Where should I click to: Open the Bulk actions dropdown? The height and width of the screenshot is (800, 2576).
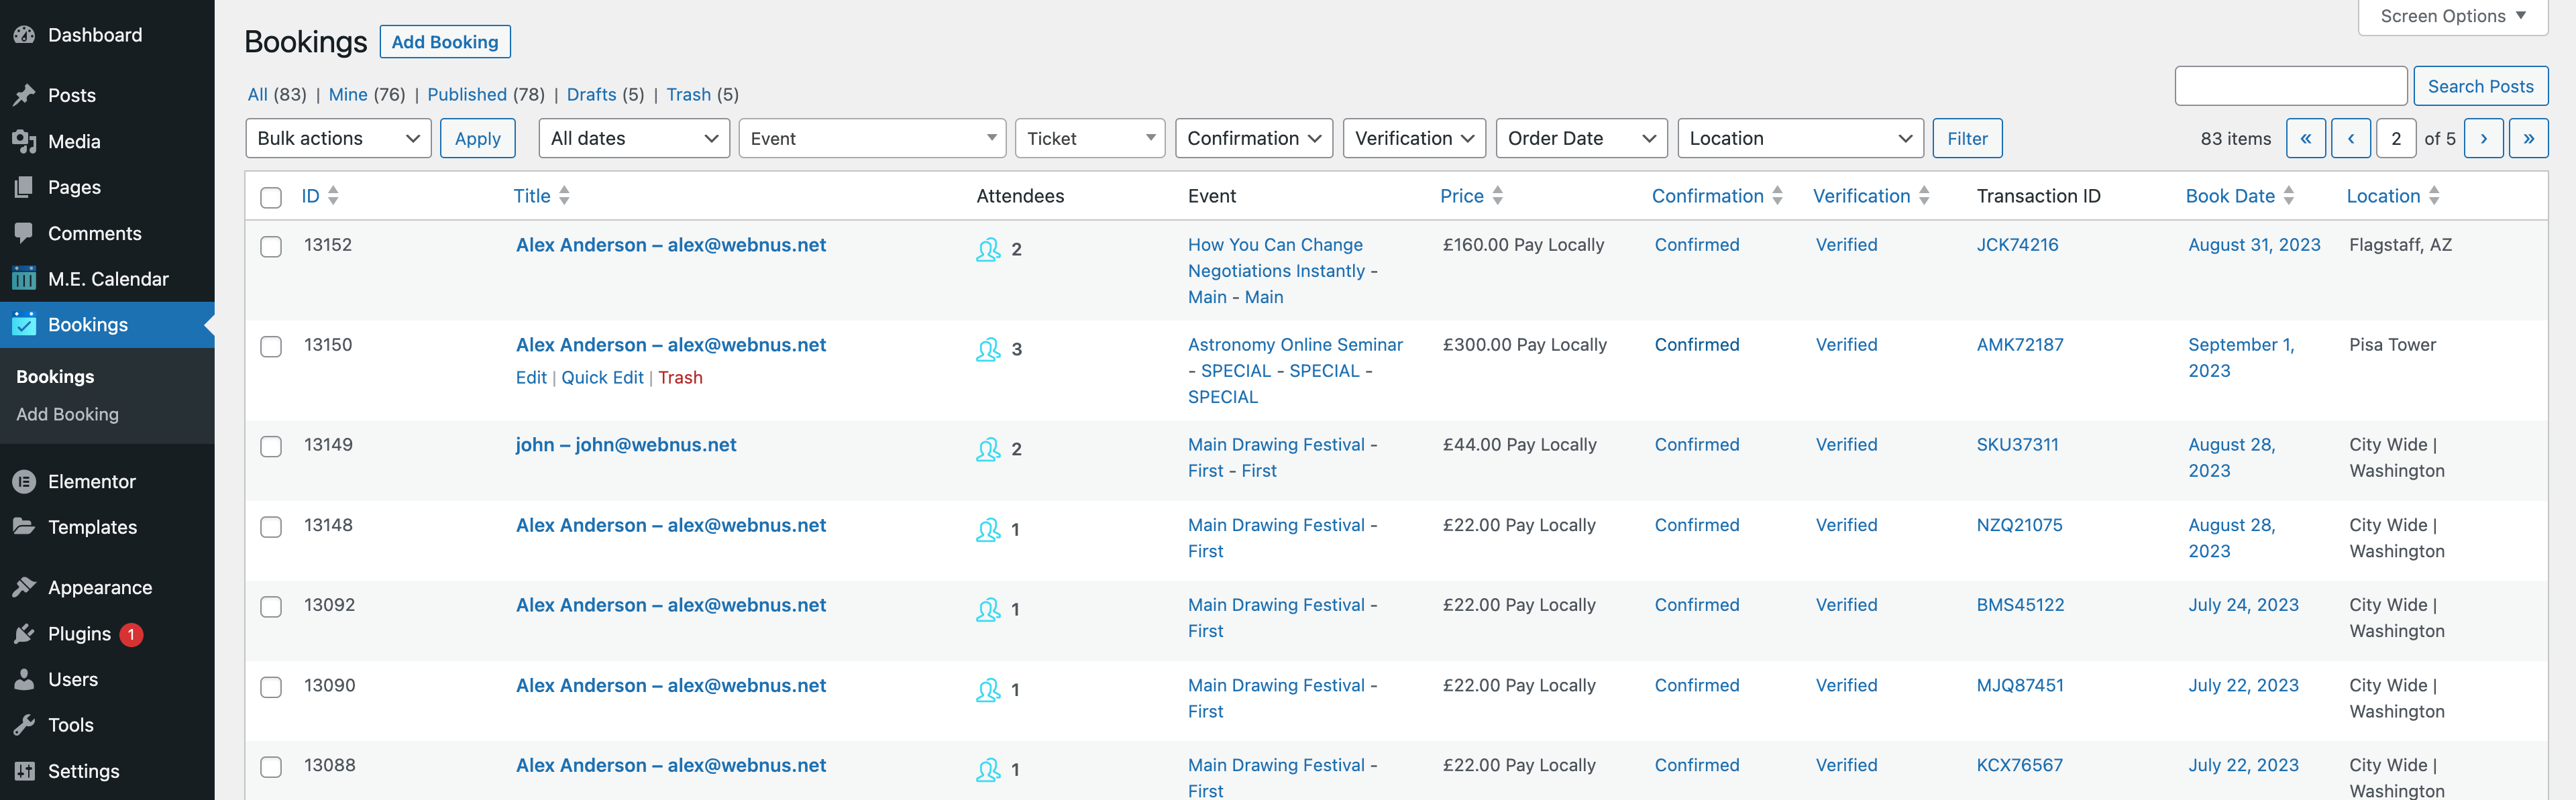(338, 139)
